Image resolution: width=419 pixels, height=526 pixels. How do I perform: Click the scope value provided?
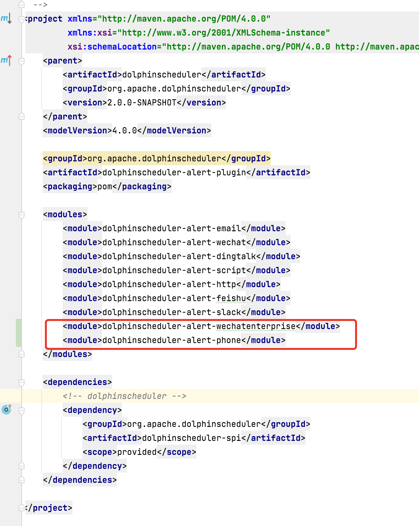click(x=137, y=452)
